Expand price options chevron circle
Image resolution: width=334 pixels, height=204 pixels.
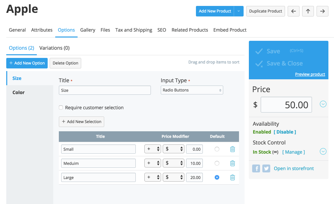323,104
